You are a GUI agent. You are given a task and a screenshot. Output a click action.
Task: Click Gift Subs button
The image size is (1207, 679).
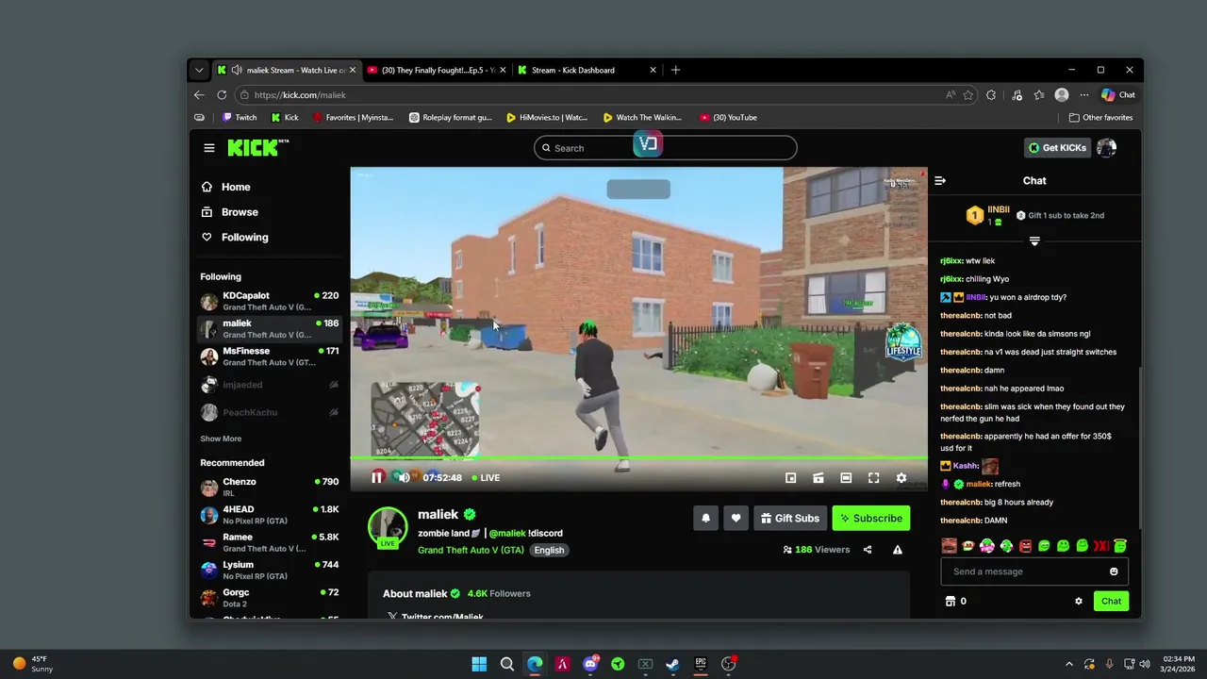(790, 518)
